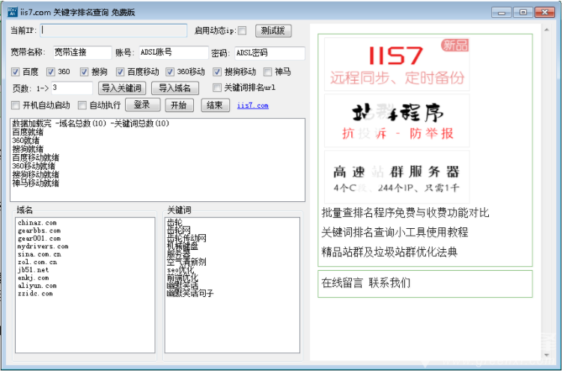Click the 导入关键词 button

(122, 88)
